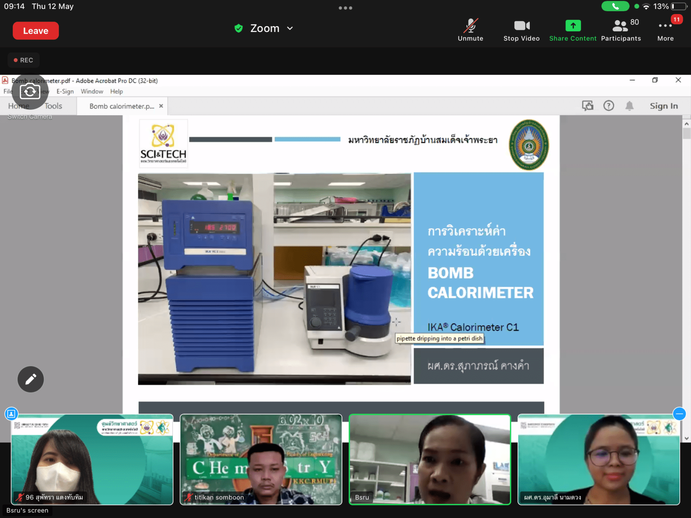Open Acrobat notifications bell

(629, 106)
